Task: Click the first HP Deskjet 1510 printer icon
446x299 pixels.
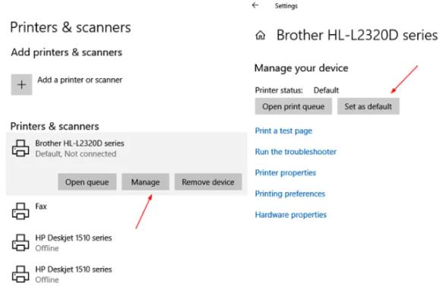Action: pyautogui.click(x=21, y=242)
